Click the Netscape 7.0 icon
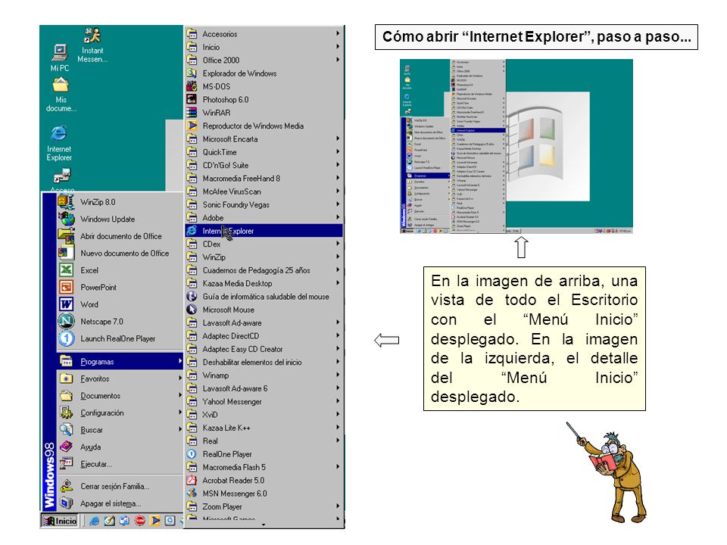 [66, 321]
